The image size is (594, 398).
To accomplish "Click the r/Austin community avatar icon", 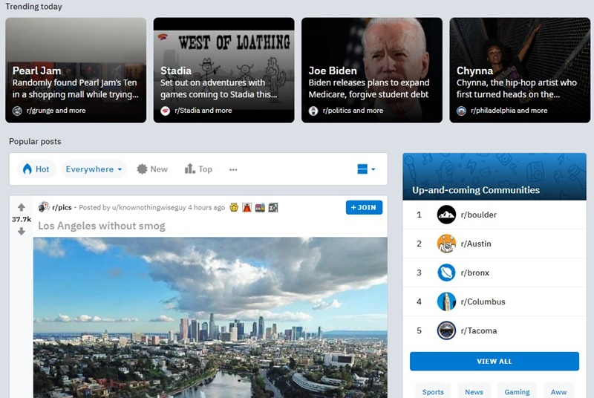I will (446, 244).
